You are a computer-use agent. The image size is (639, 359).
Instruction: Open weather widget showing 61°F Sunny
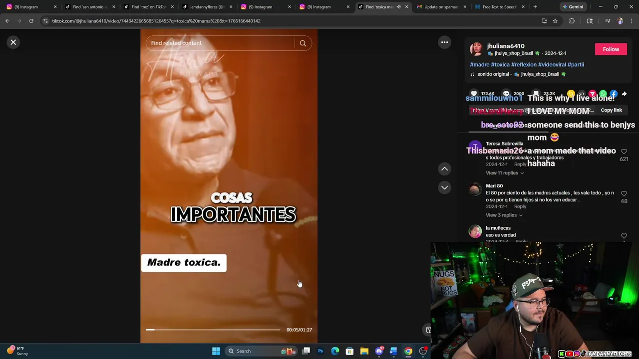pos(17,351)
